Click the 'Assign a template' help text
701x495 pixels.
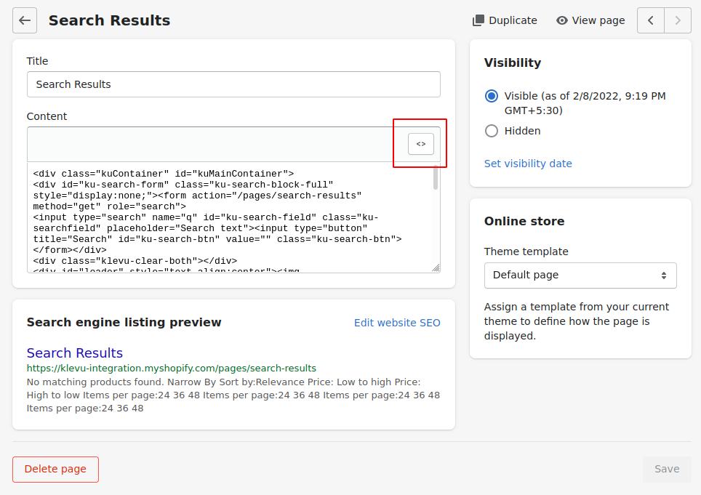click(x=576, y=321)
